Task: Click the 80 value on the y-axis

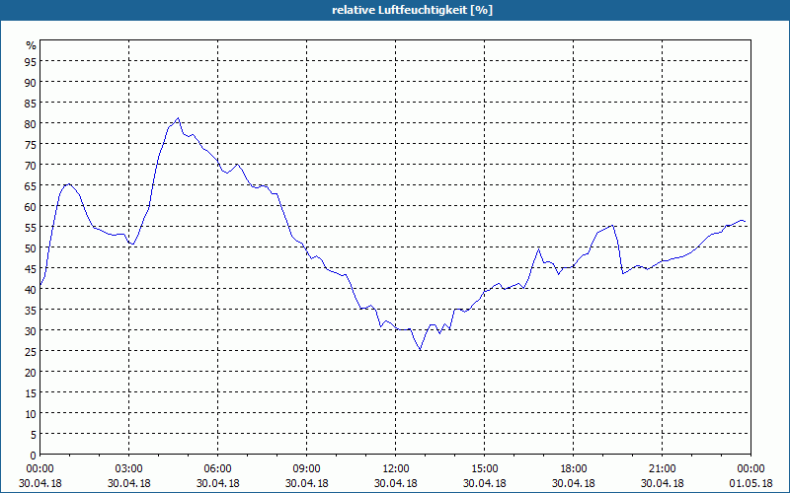Action: point(31,124)
